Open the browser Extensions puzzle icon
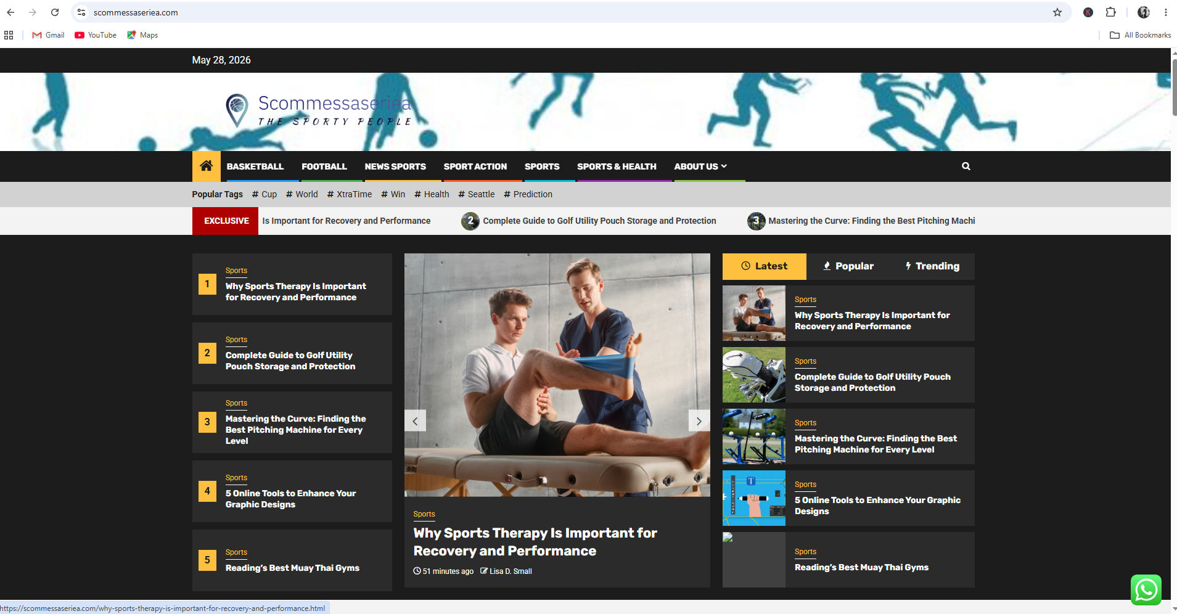This screenshot has height=614, width=1177. coord(1110,12)
